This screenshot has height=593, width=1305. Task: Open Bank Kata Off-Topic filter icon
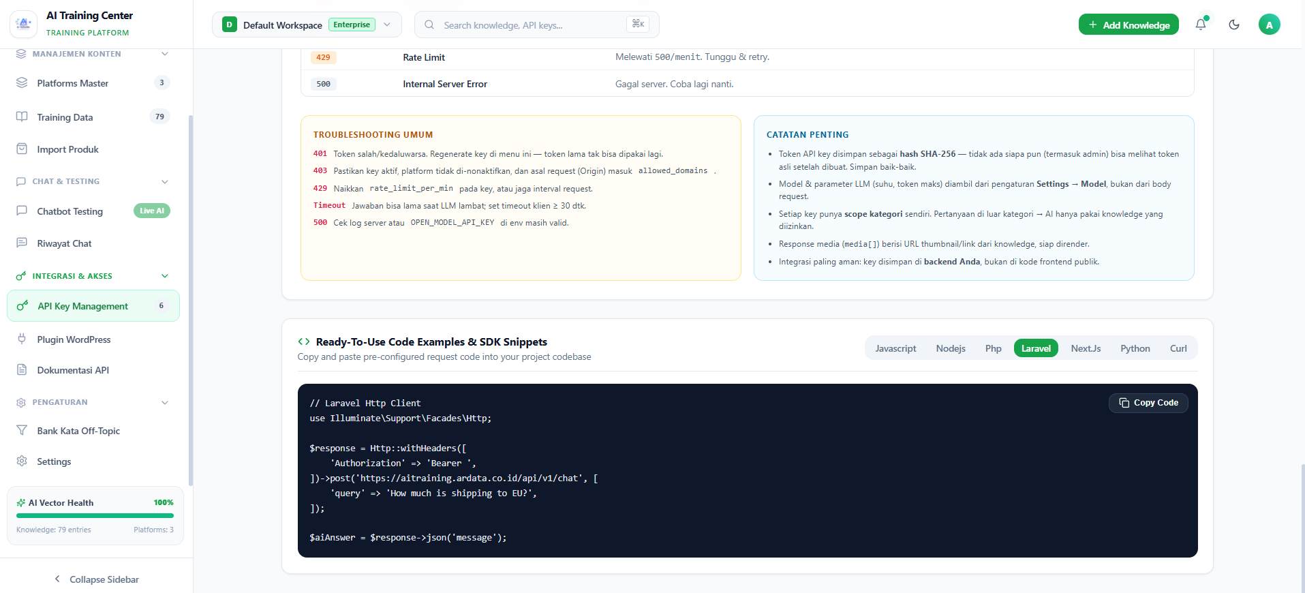[x=22, y=430]
